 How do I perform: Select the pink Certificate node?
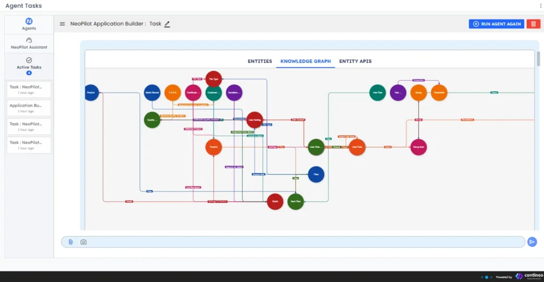(x=193, y=92)
